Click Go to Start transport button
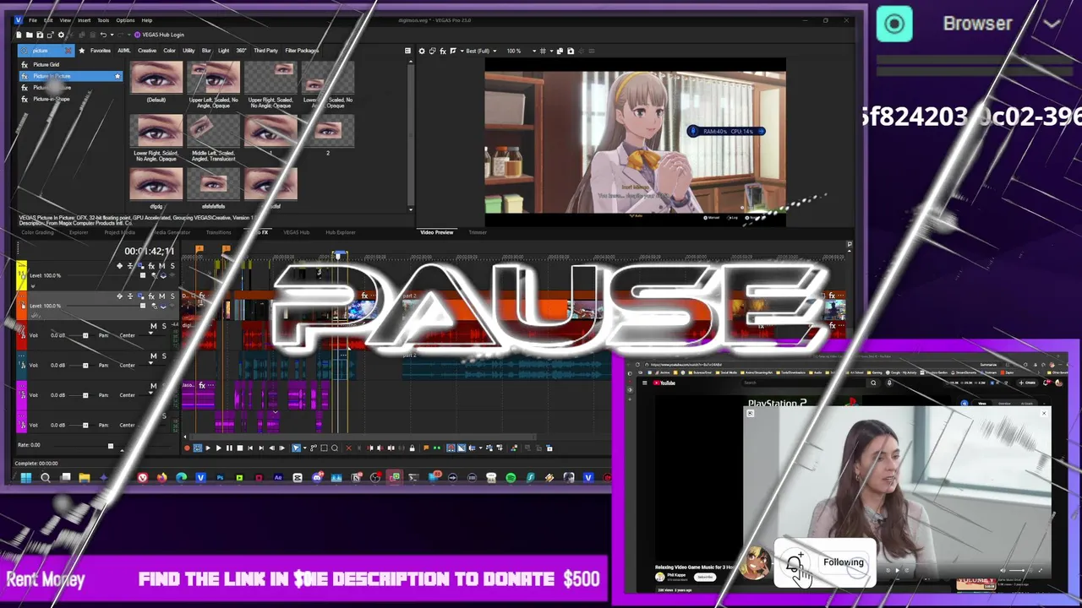Screen dimensions: 1082x608 click(x=250, y=448)
